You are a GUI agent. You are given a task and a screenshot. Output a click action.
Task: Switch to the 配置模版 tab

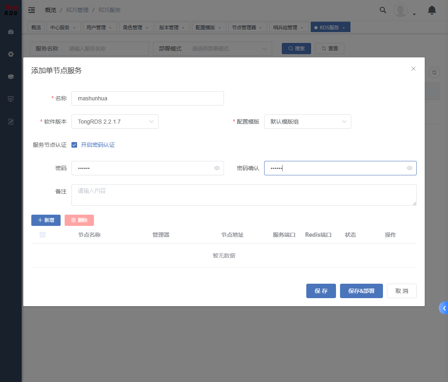click(x=205, y=27)
